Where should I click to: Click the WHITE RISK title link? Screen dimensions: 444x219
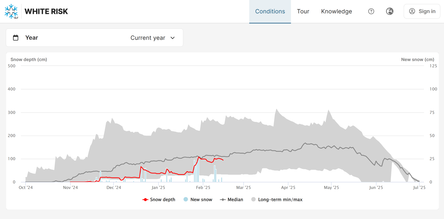pos(46,11)
